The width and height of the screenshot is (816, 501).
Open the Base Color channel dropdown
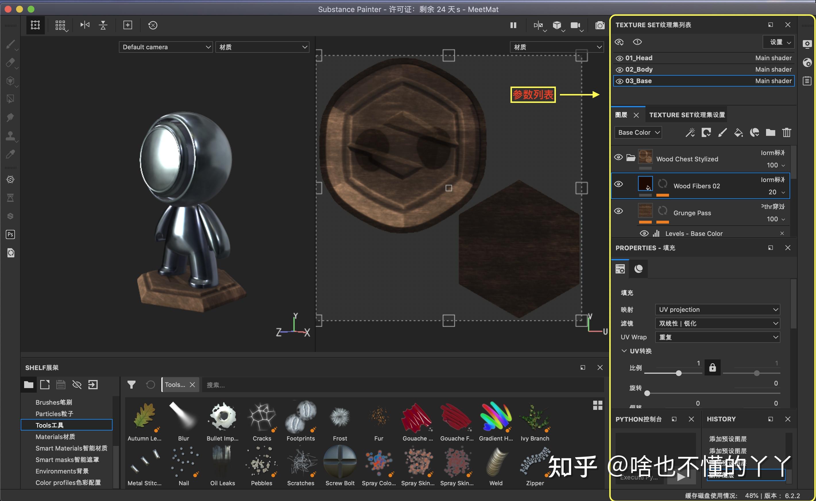638,132
